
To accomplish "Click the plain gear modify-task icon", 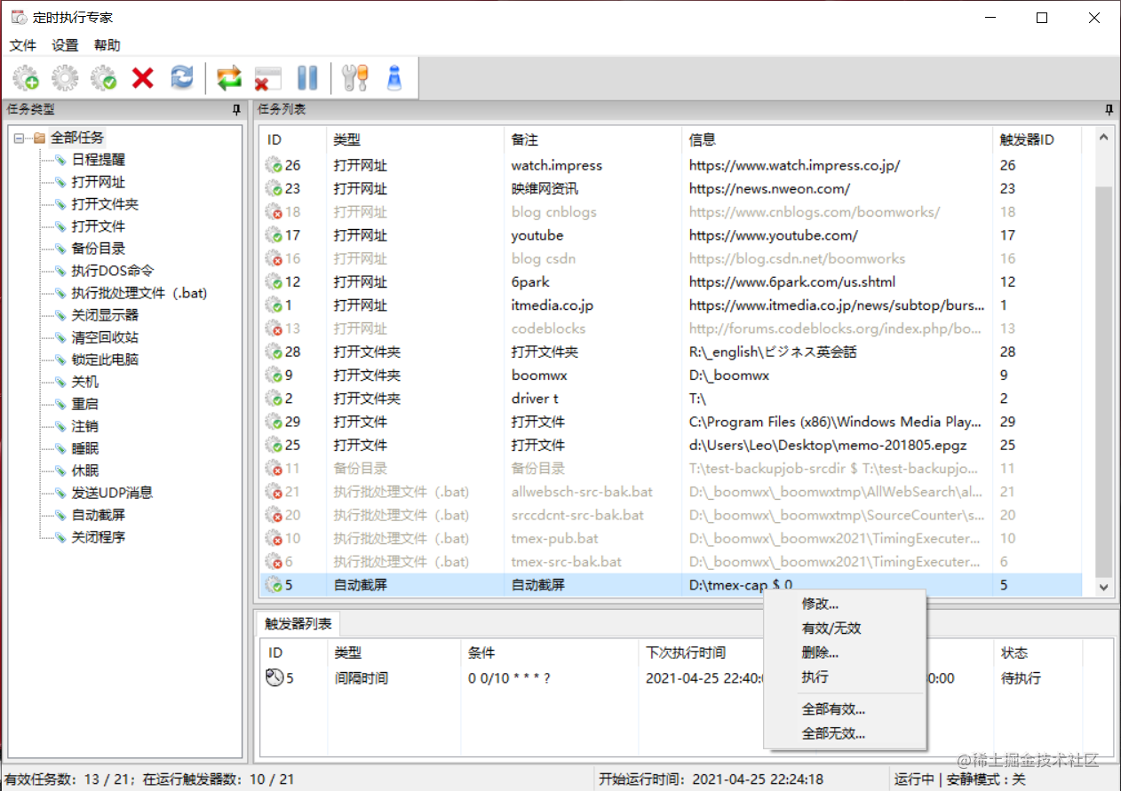I will point(65,78).
